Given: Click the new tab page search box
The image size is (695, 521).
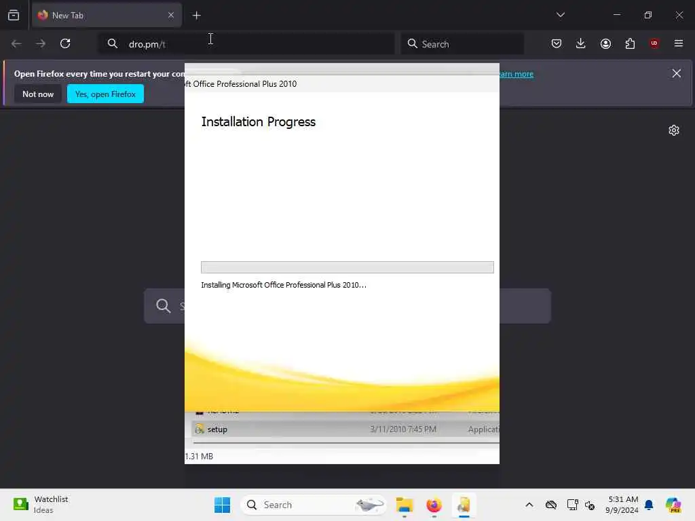Looking at the screenshot, I should point(347,306).
